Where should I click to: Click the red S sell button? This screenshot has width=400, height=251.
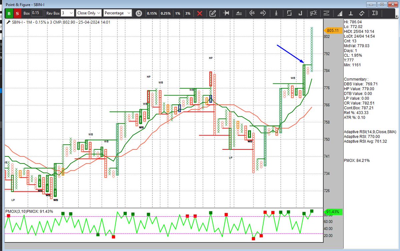(x=18, y=13)
